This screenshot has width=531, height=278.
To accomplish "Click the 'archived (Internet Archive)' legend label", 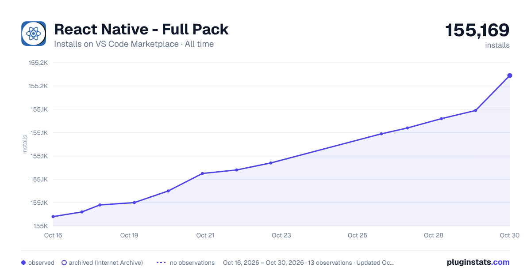I will pyautogui.click(x=106, y=263).
